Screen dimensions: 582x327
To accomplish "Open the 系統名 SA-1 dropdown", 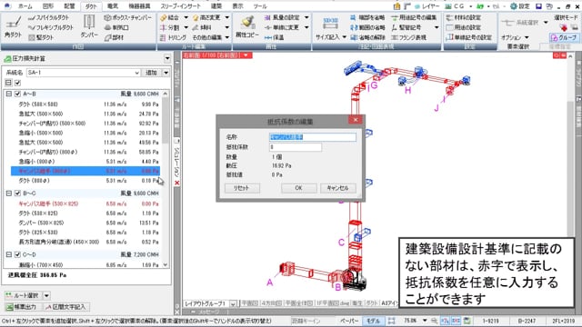I will (136, 73).
